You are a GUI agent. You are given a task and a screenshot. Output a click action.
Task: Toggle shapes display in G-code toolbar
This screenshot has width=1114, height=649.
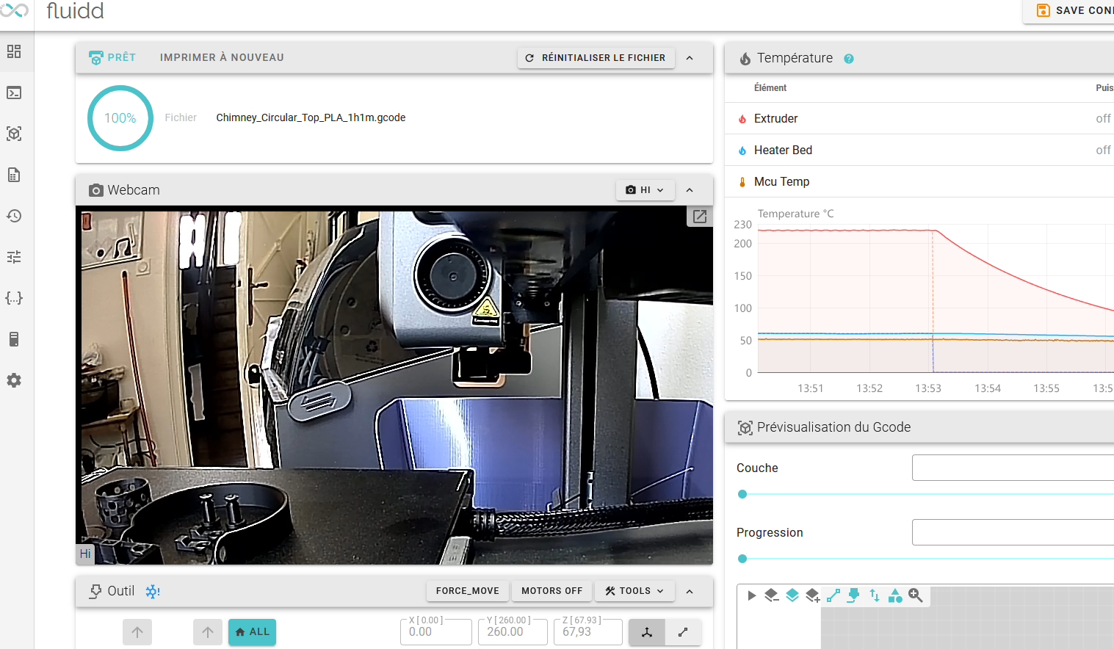click(894, 595)
